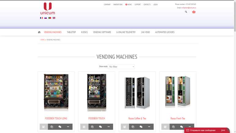The height and width of the screenshot is (133, 236).
Task: Open the FOODBOX TOUCH LONG product title
Action: (x=56, y=118)
